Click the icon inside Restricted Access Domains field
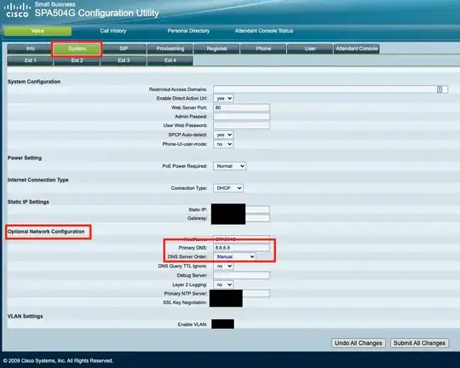Screen dimensions: 460x368 click(x=440, y=89)
